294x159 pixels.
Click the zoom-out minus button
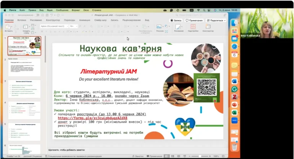(189, 156)
